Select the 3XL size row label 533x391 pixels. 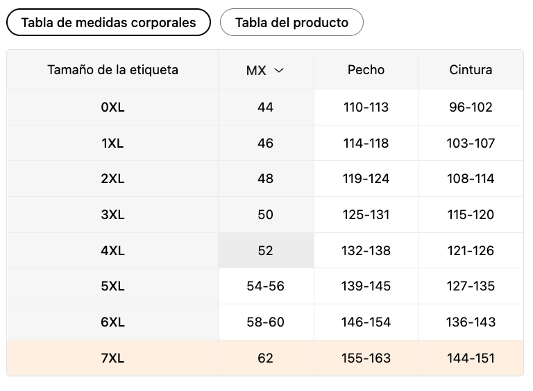click(112, 214)
